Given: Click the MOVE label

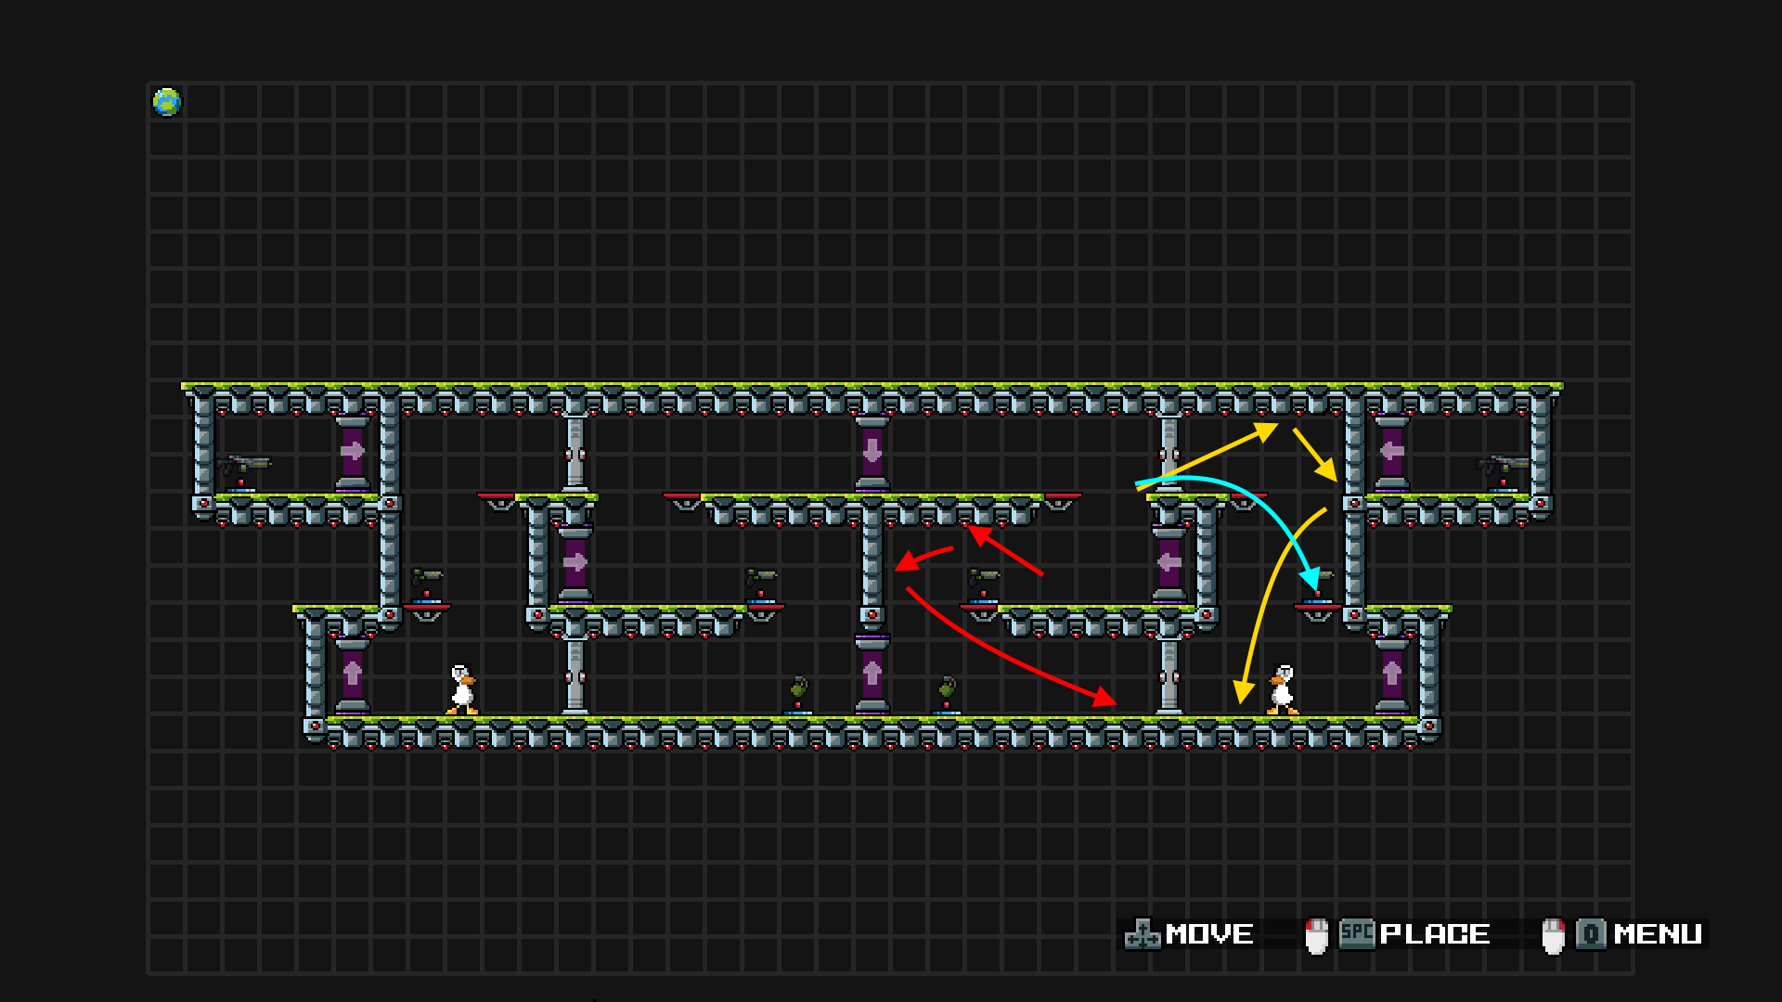Looking at the screenshot, I should click(1209, 934).
